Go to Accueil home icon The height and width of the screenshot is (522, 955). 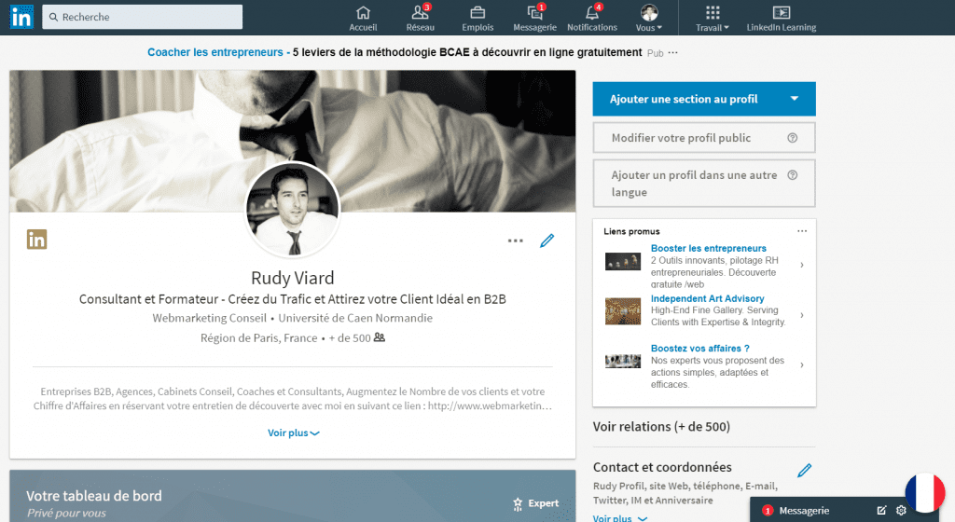(x=363, y=19)
